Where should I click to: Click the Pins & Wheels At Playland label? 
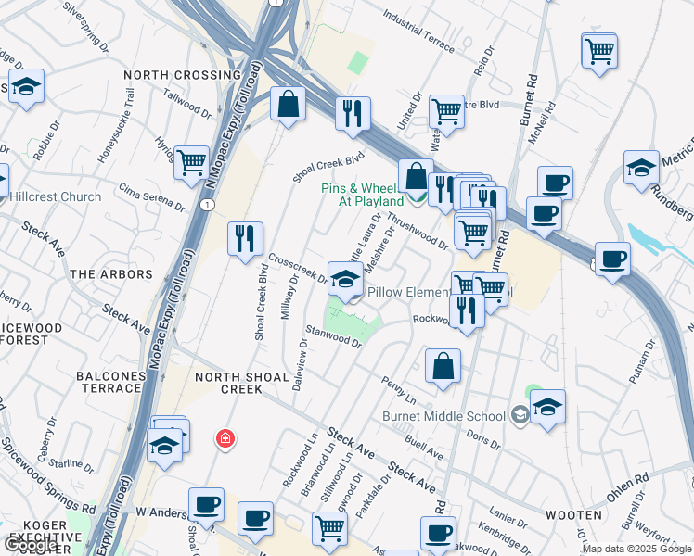362,195
